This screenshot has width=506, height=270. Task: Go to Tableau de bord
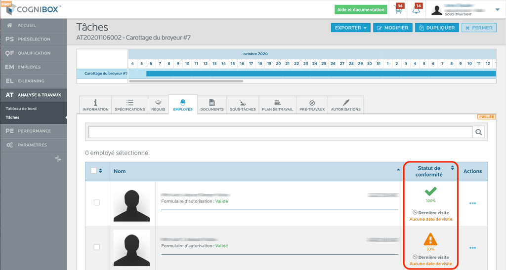[21, 109]
